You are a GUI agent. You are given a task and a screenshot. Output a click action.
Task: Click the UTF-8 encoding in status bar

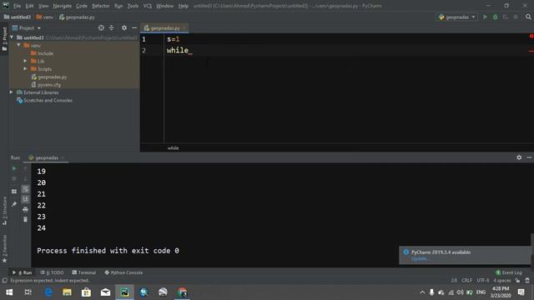(482, 281)
